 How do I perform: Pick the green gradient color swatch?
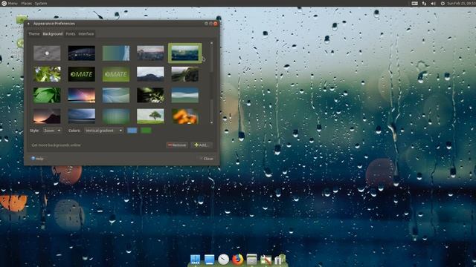146,131
